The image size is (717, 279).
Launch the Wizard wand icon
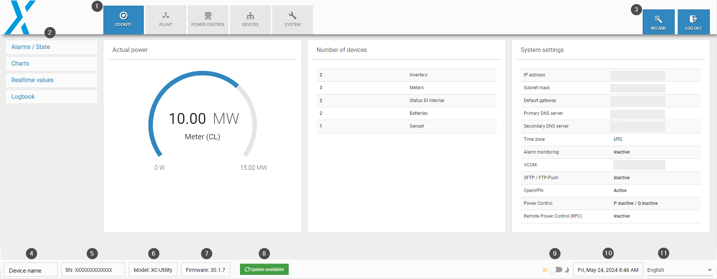tap(658, 19)
